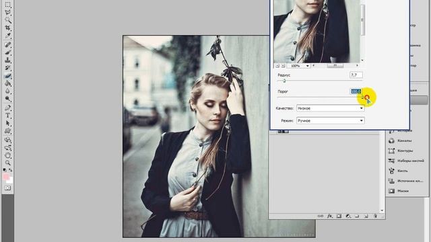Image resolution: width=431 pixels, height=242 pixels.
Task: Create new fill or adjustment layer
Action: tap(348, 216)
